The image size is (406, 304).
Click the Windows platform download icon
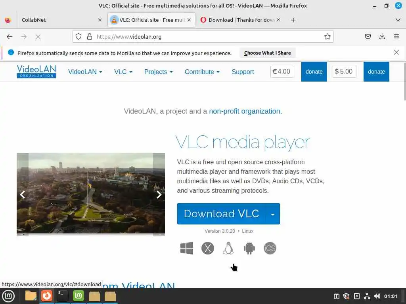[187, 248]
